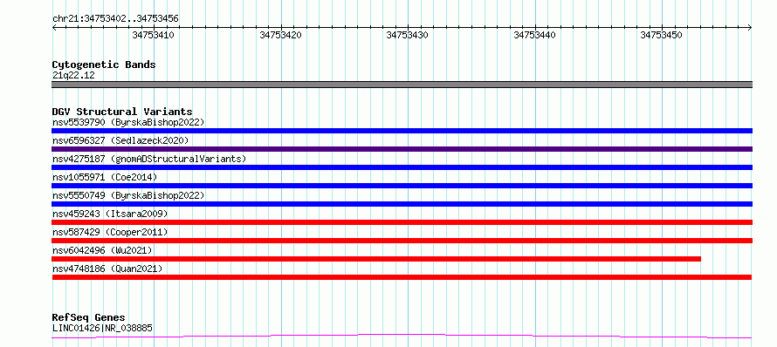Click the LINC01426|NR_038885 gene label
Screen dimensions: 777x347
(102, 328)
